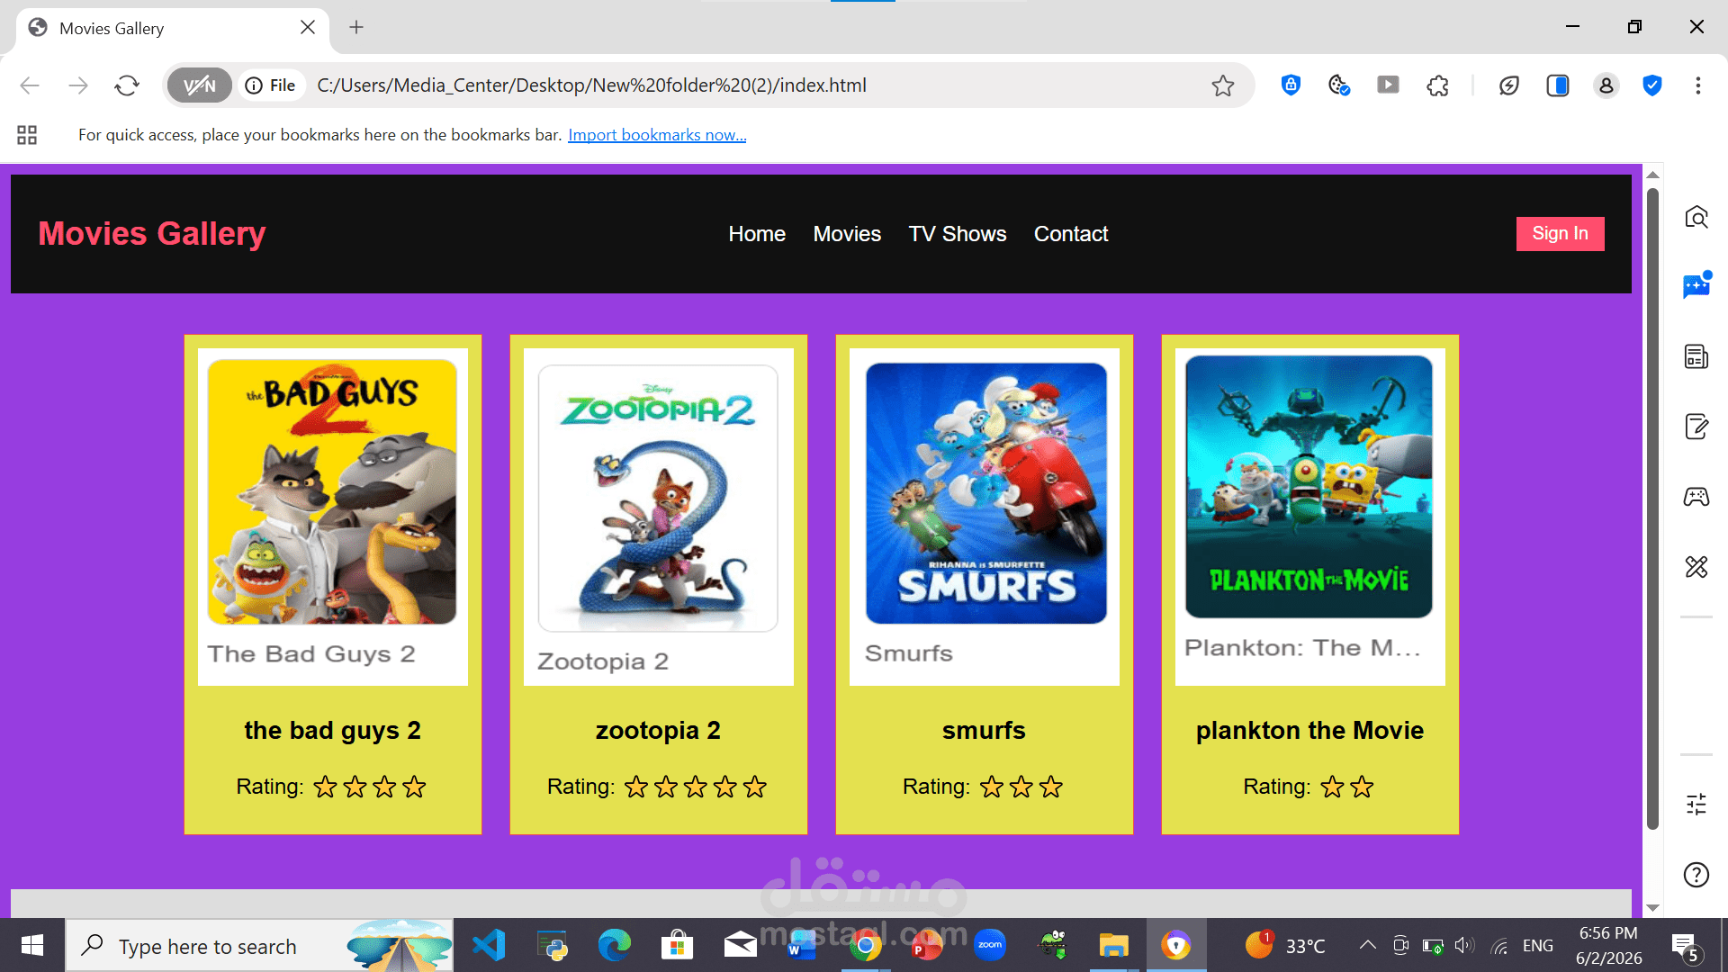Open Contact in the navbar
1728x972 pixels.
[1071, 234]
